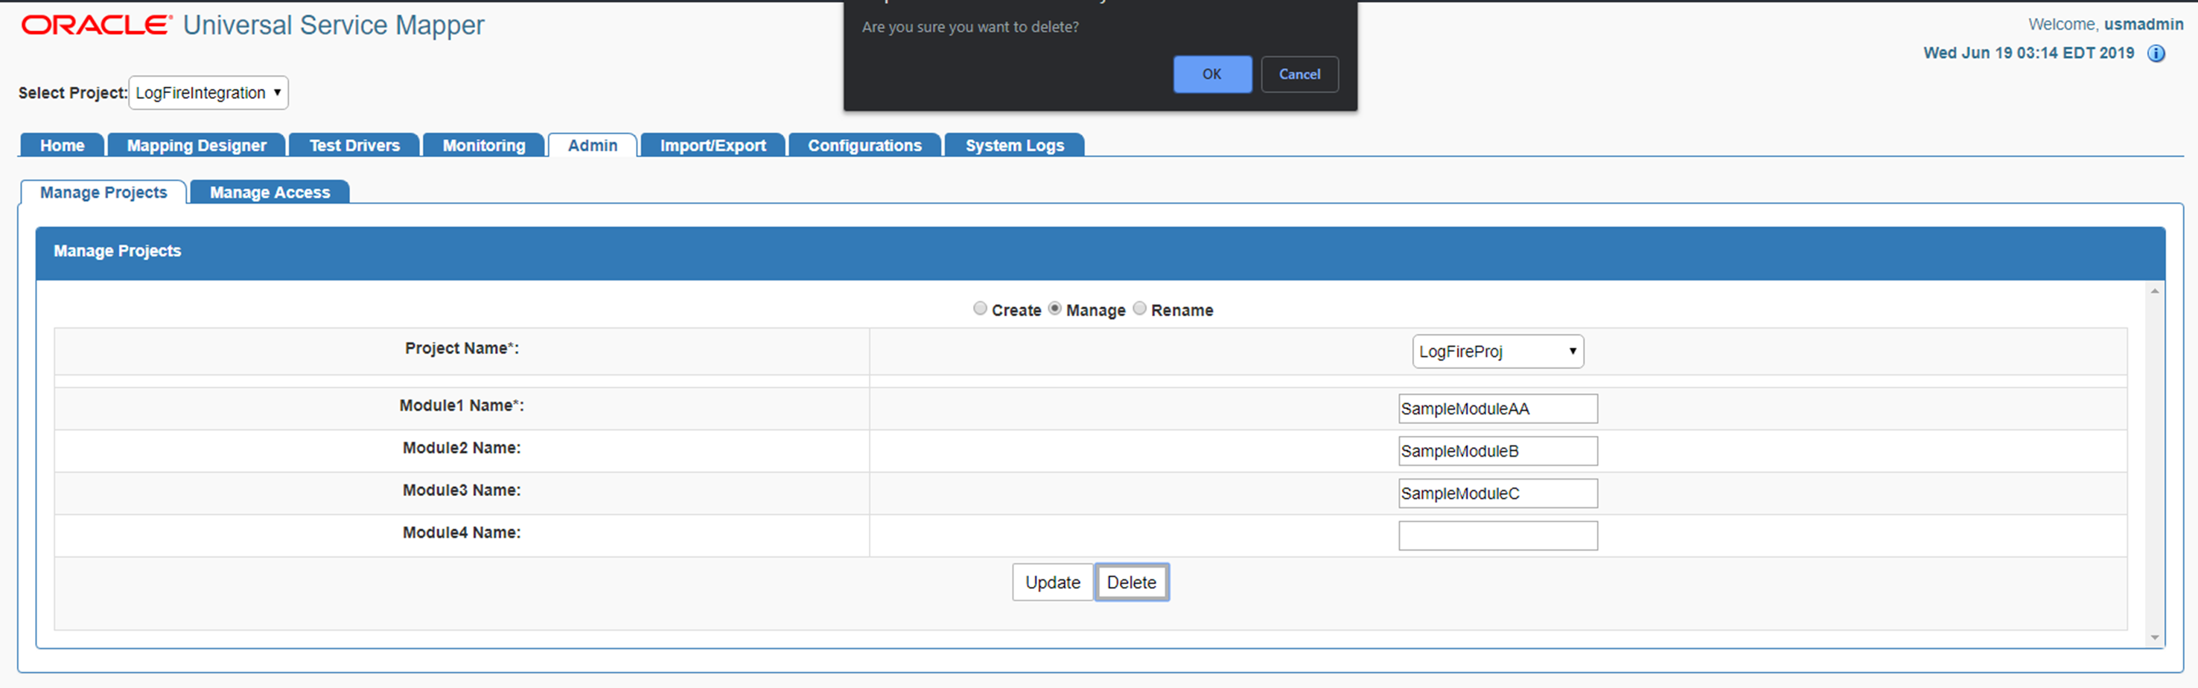Open the System Logs tab
Image resolution: width=2198 pixels, height=688 pixels.
point(1013,145)
